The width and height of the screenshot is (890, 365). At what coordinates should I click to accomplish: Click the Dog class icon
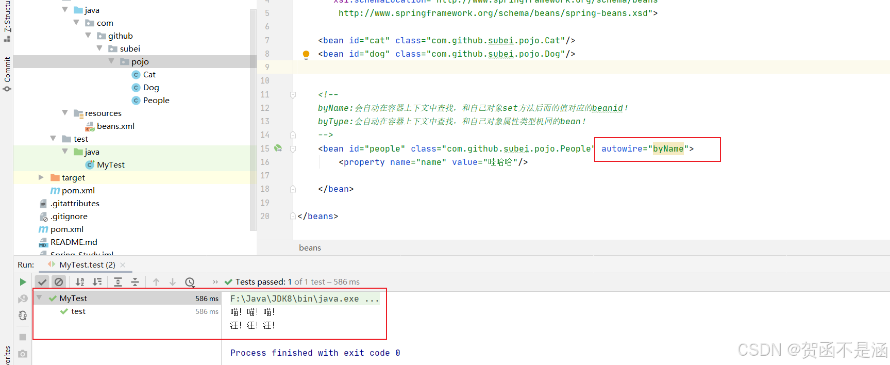click(x=136, y=88)
